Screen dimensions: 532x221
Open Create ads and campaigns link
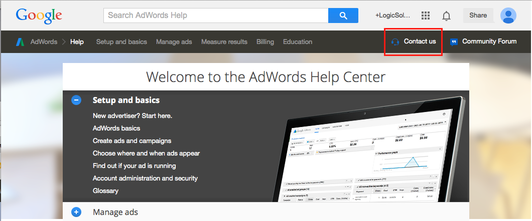[x=132, y=141]
